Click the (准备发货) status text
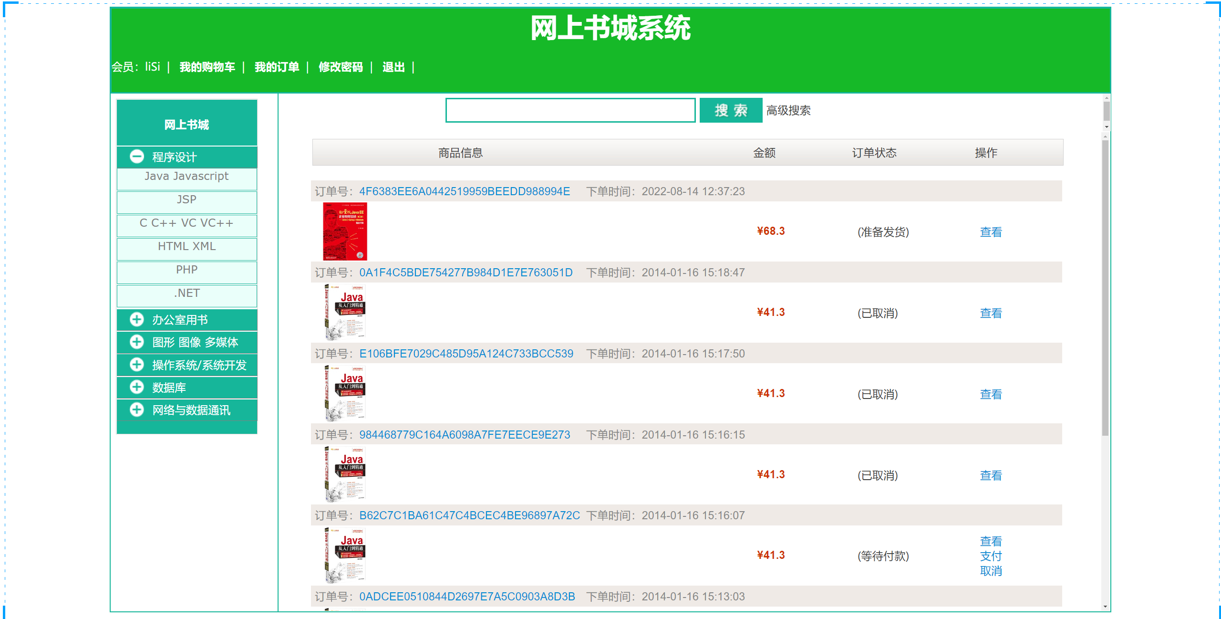This screenshot has height=619, width=1221. [883, 232]
